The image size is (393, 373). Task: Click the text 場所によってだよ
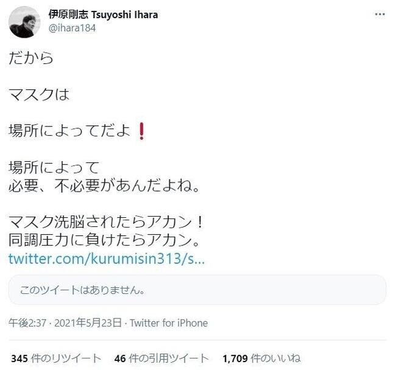69,131
